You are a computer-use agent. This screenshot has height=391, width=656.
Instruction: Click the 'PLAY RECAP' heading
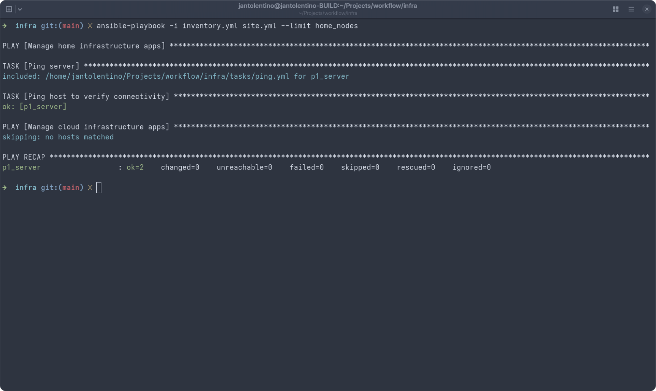[x=24, y=157]
